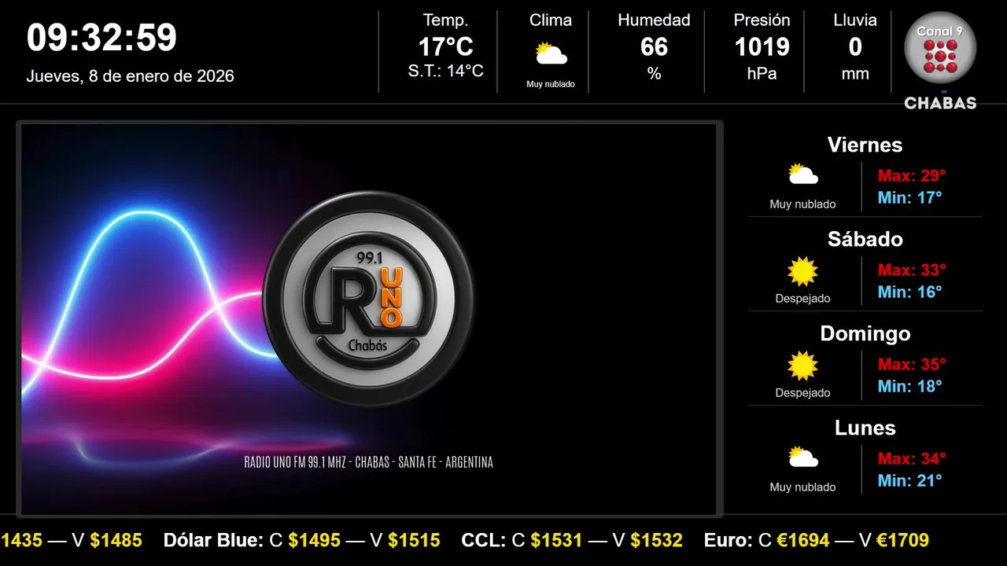Click the $1485 sell price in ticker
This screenshot has height=566, width=1007.
pyautogui.click(x=116, y=540)
